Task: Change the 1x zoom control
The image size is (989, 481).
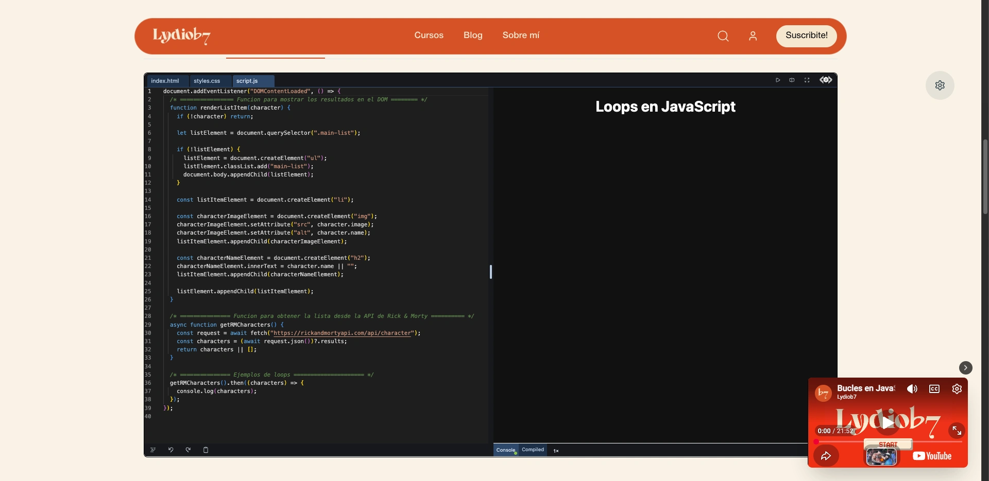Action: tap(556, 451)
